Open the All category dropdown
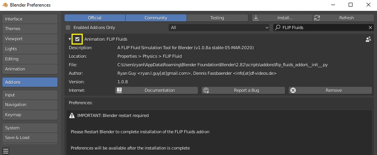The height and width of the screenshot is (155, 377). pyautogui.click(x=219, y=28)
